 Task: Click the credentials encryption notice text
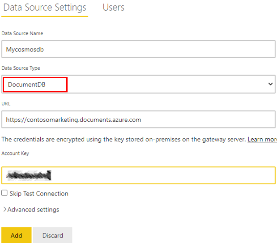124,140
